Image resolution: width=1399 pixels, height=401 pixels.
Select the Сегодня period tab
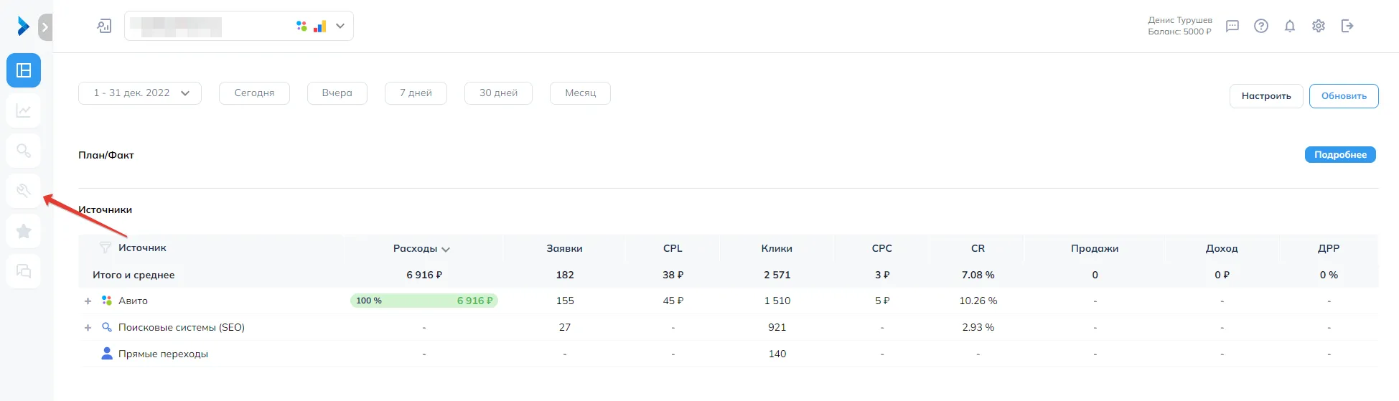point(254,93)
